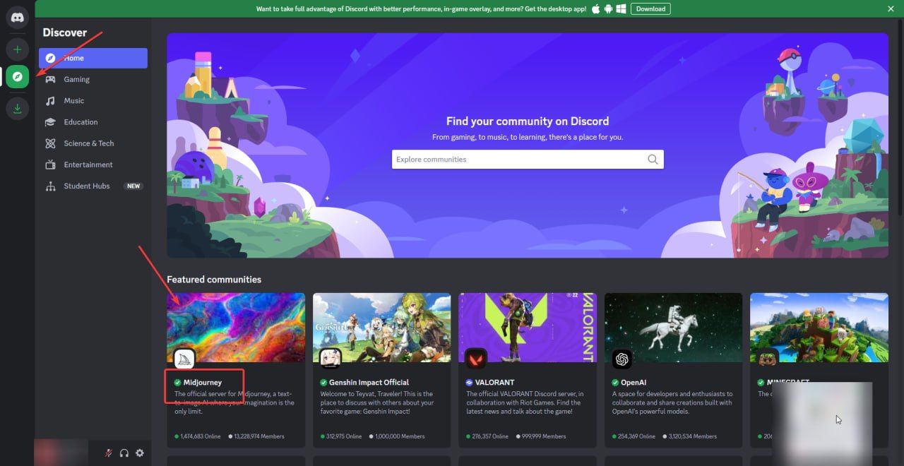Click the Genshin Impact Official title
Viewport: 904px width, 466px height.
click(369, 382)
